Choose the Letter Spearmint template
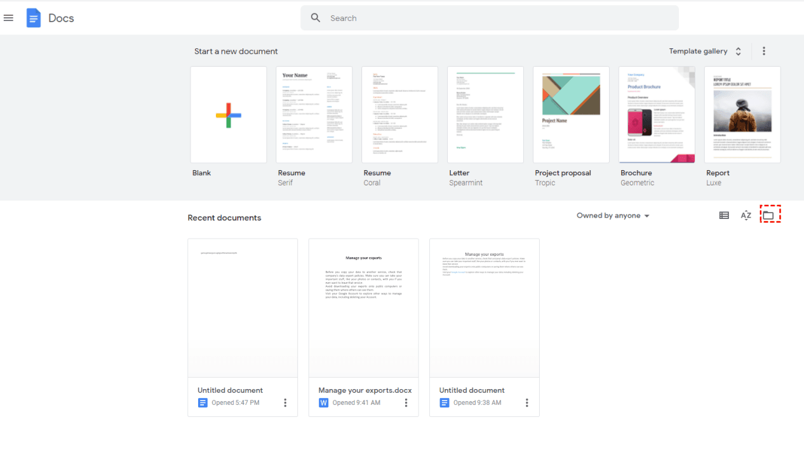The image size is (804, 450). 485,115
